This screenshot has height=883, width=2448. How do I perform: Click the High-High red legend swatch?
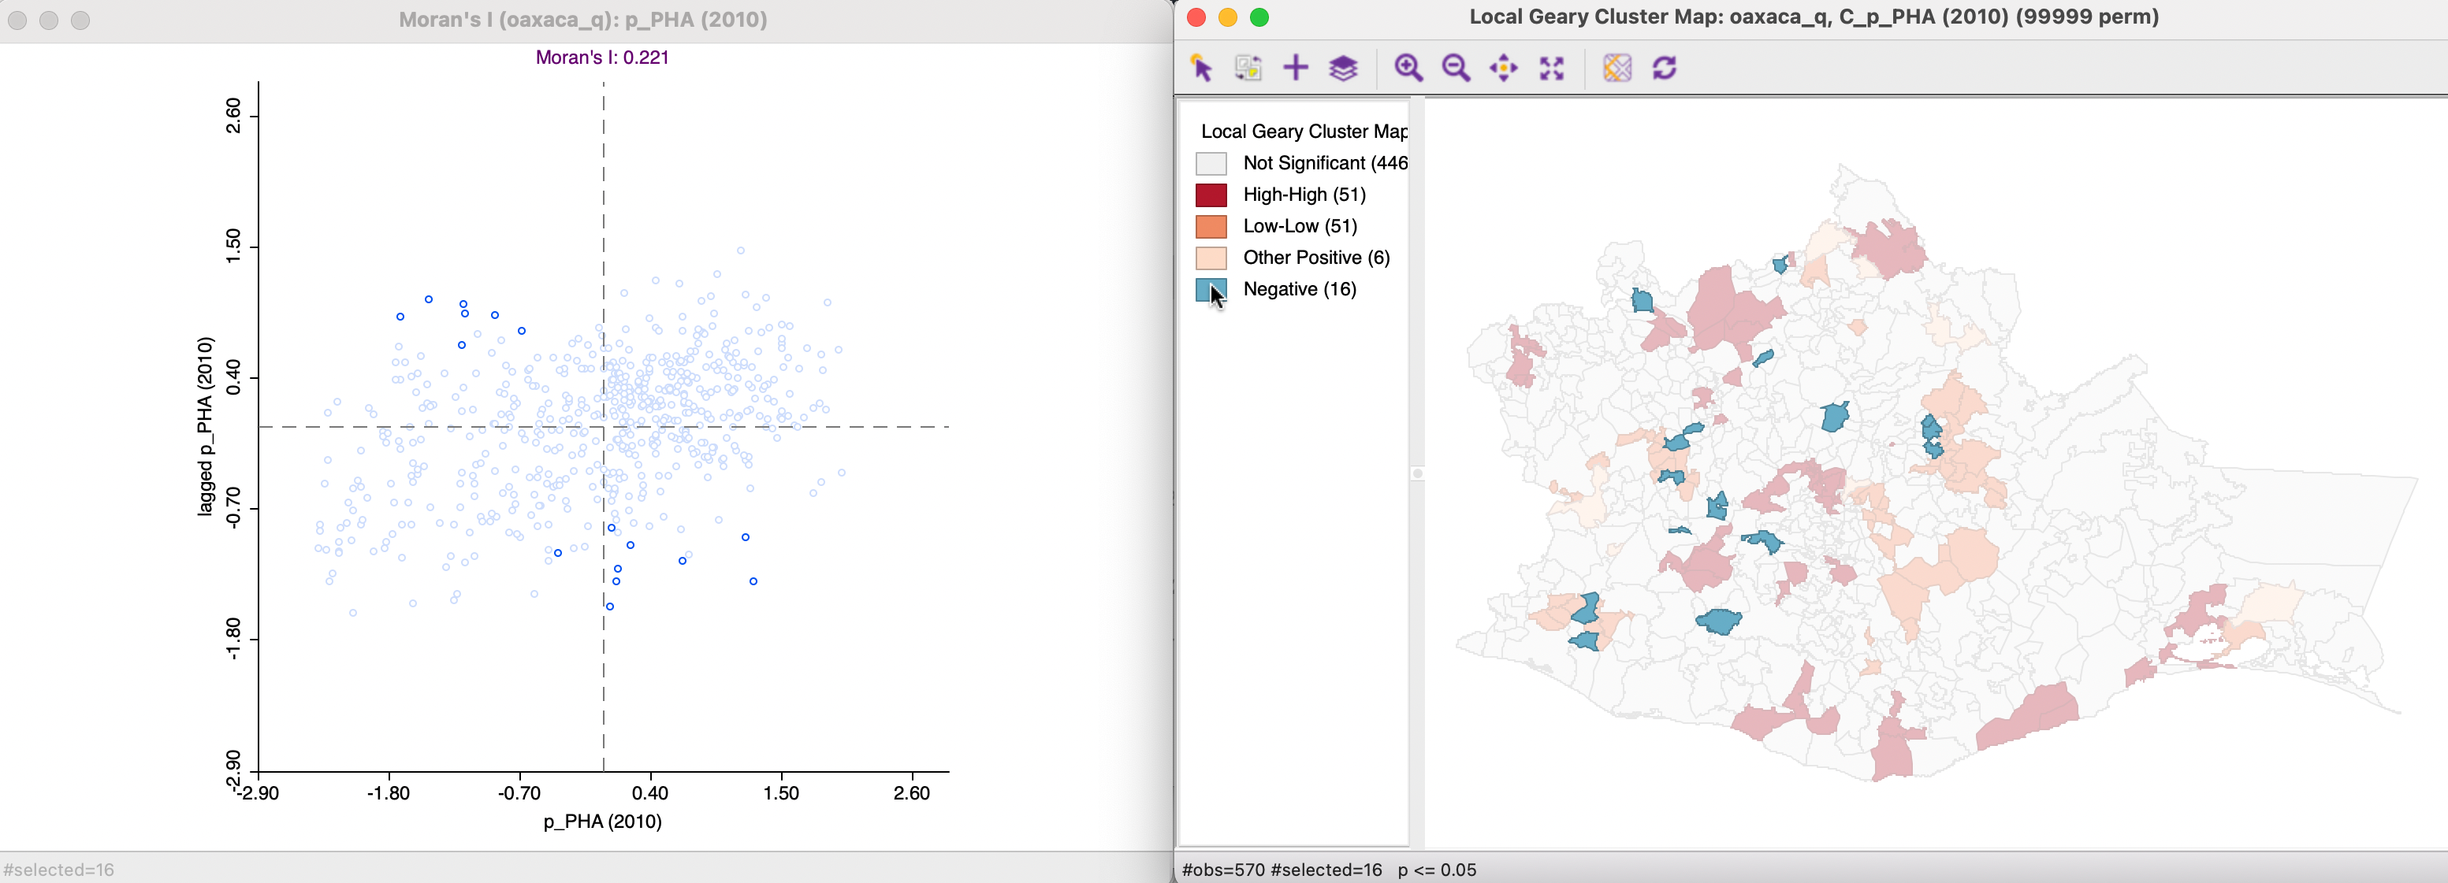point(1211,195)
